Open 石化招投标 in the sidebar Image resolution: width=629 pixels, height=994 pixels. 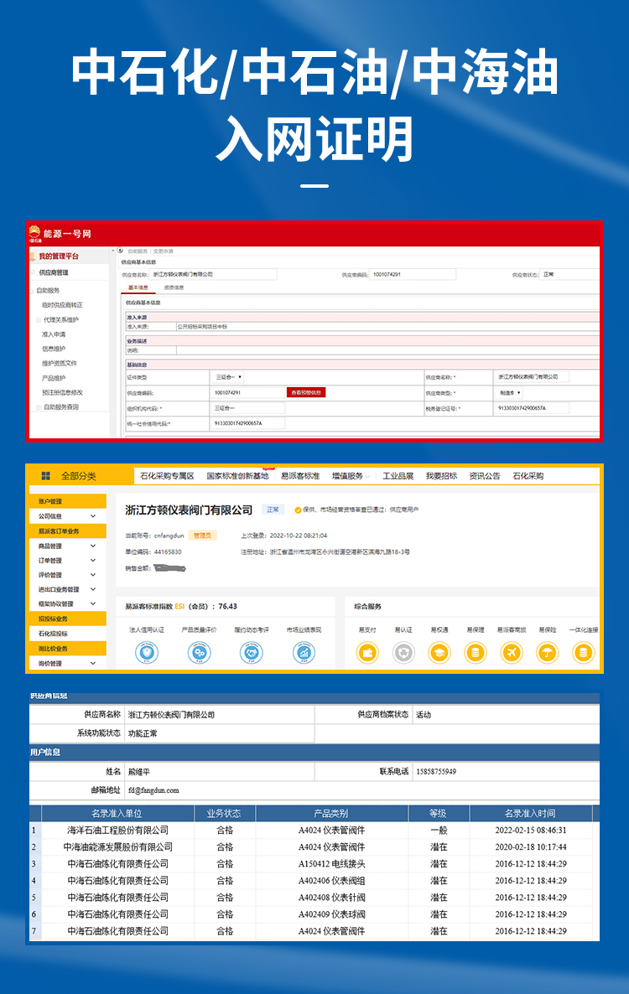[53, 634]
